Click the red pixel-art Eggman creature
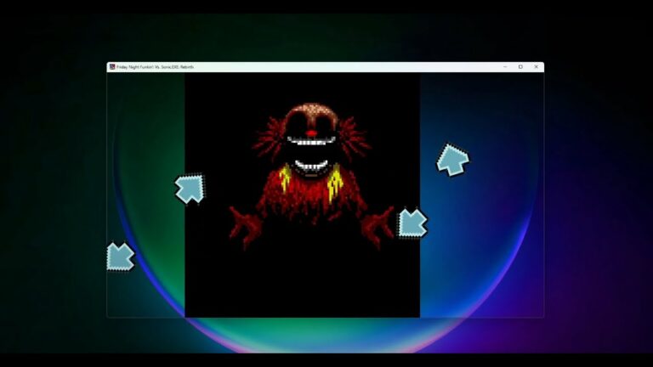Viewport: 653px width, 367px height. pos(311,175)
